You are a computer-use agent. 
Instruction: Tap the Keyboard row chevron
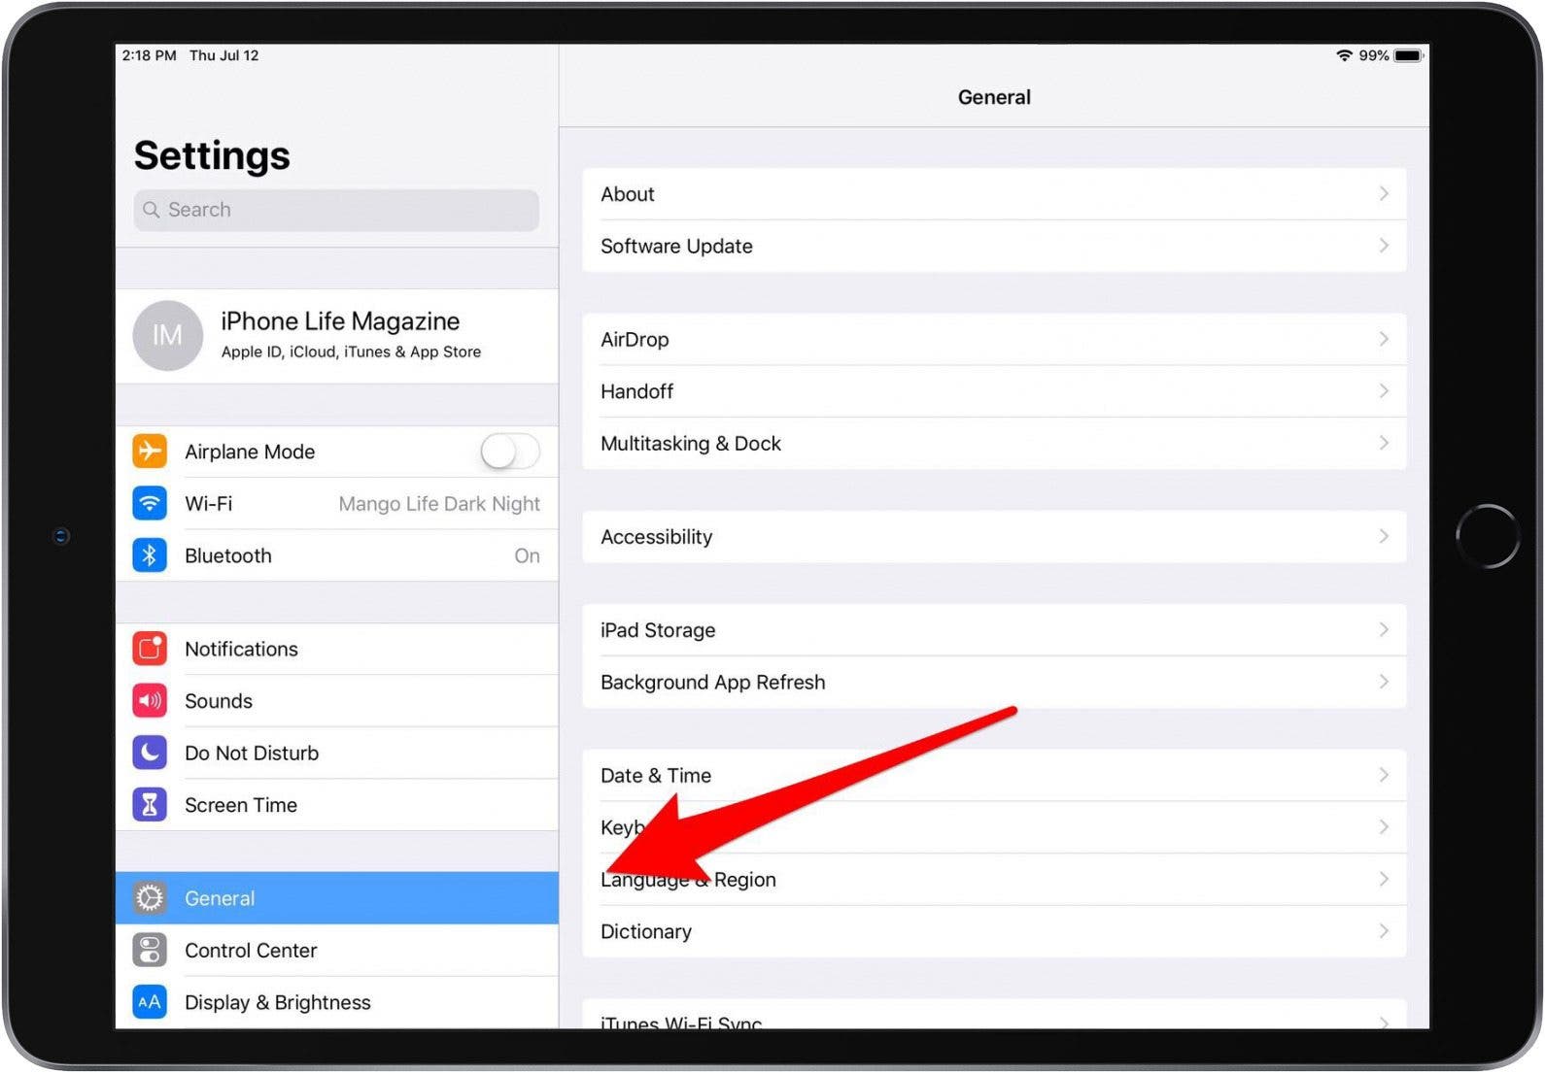[1384, 827]
